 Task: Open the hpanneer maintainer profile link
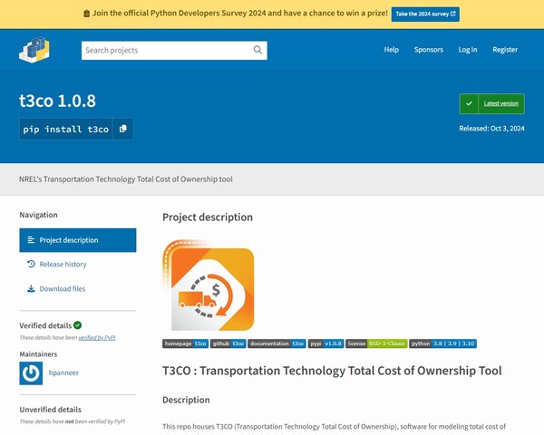coord(63,372)
